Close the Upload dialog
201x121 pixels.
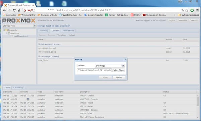[125, 60]
